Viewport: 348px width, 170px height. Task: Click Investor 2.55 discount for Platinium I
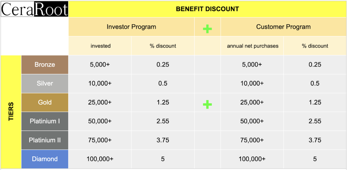tap(163, 121)
